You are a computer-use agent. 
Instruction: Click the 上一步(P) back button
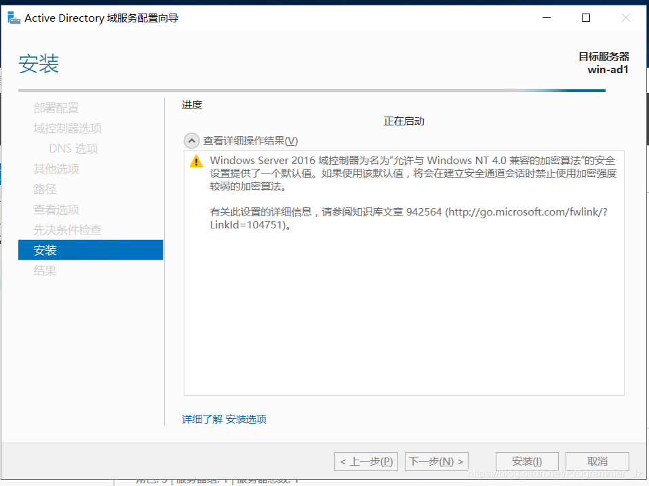366,461
